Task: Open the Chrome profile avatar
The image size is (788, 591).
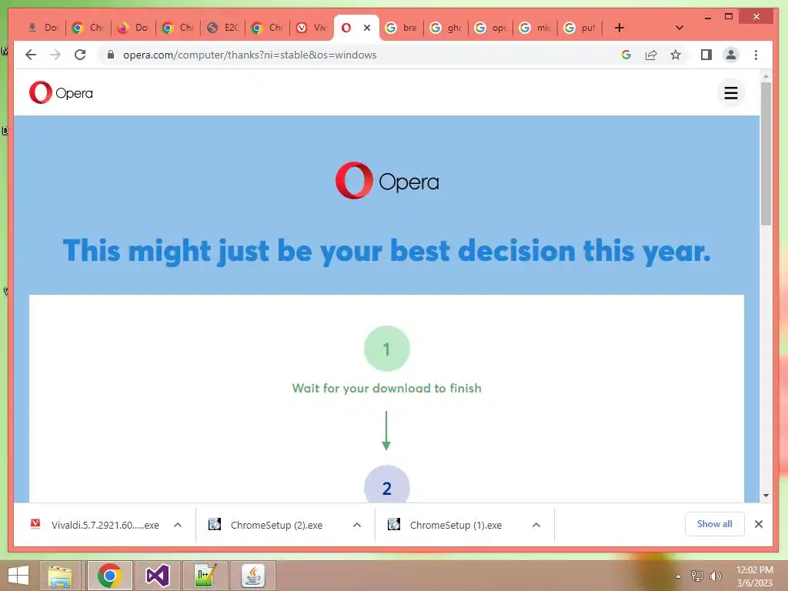Action: click(x=731, y=55)
